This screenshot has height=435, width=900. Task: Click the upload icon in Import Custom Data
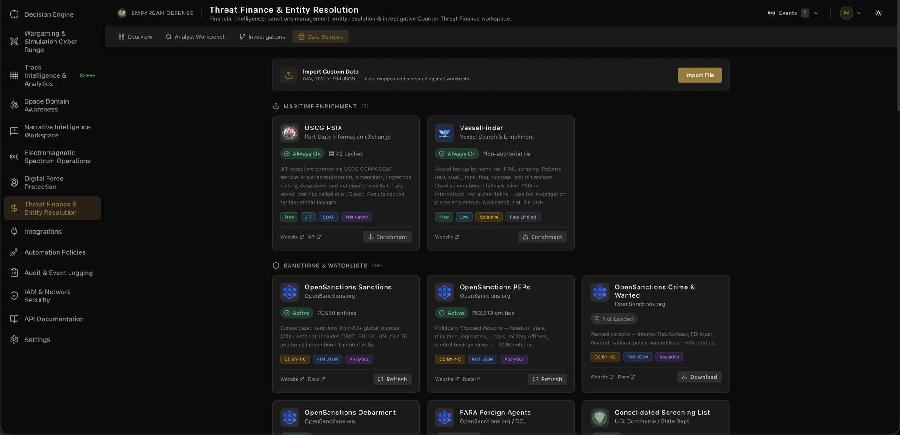[289, 75]
